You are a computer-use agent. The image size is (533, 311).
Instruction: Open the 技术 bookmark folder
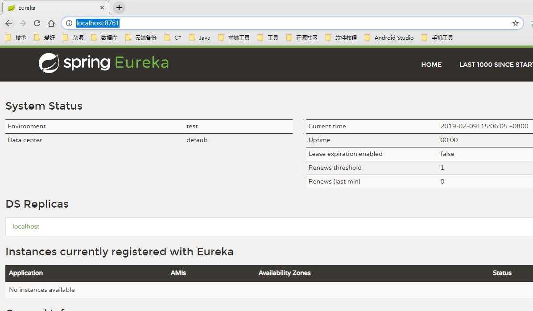17,38
